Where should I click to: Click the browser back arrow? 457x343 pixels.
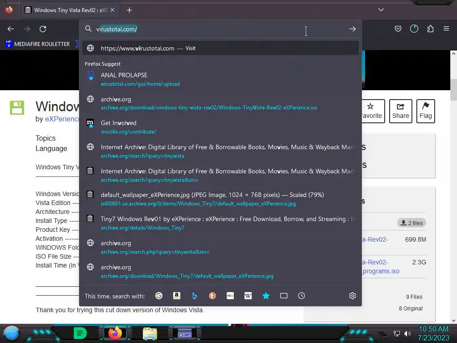click(11, 29)
